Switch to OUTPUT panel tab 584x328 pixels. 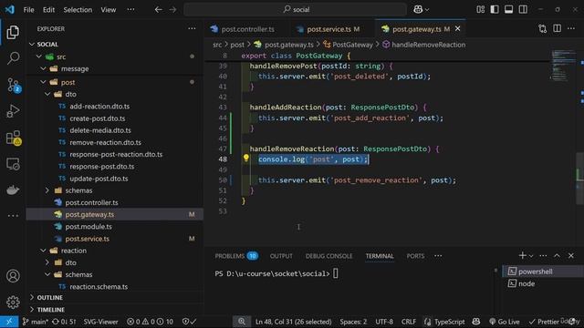pyautogui.click(x=281, y=256)
